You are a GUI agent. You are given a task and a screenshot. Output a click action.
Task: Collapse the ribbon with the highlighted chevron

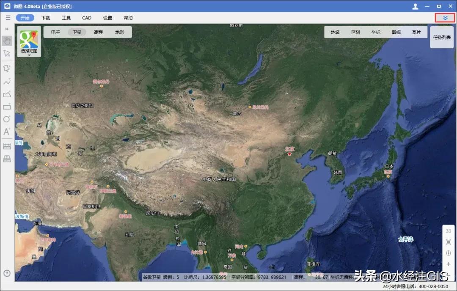pyautogui.click(x=445, y=17)
